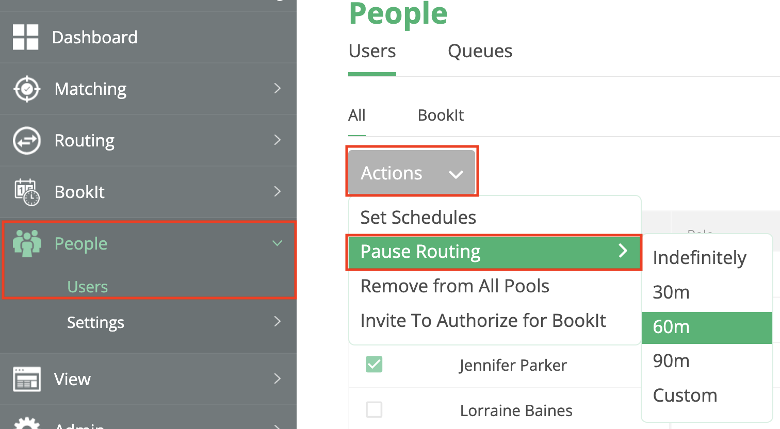
Task: Select the BookIt filter tab
Action: [x=441, y=115]
